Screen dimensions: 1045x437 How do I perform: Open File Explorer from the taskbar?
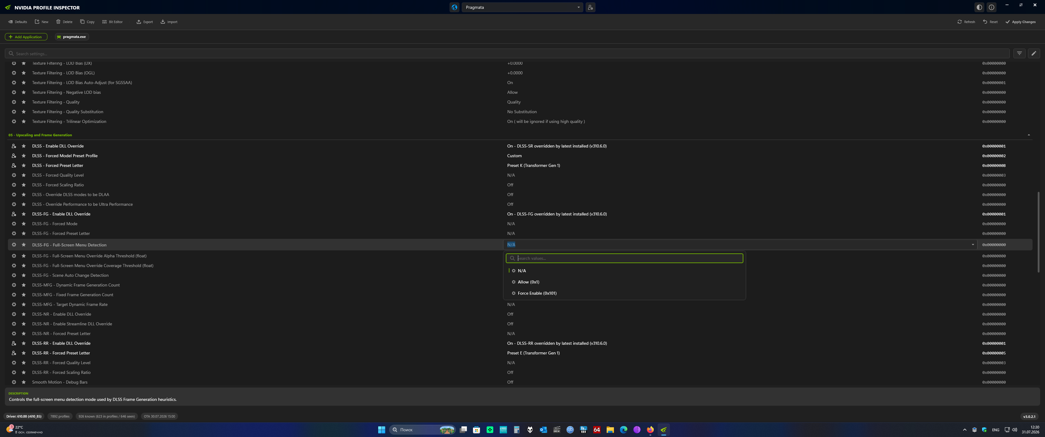610,430
